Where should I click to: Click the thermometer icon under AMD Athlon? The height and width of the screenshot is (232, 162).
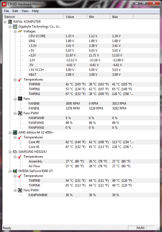point(20,138)
